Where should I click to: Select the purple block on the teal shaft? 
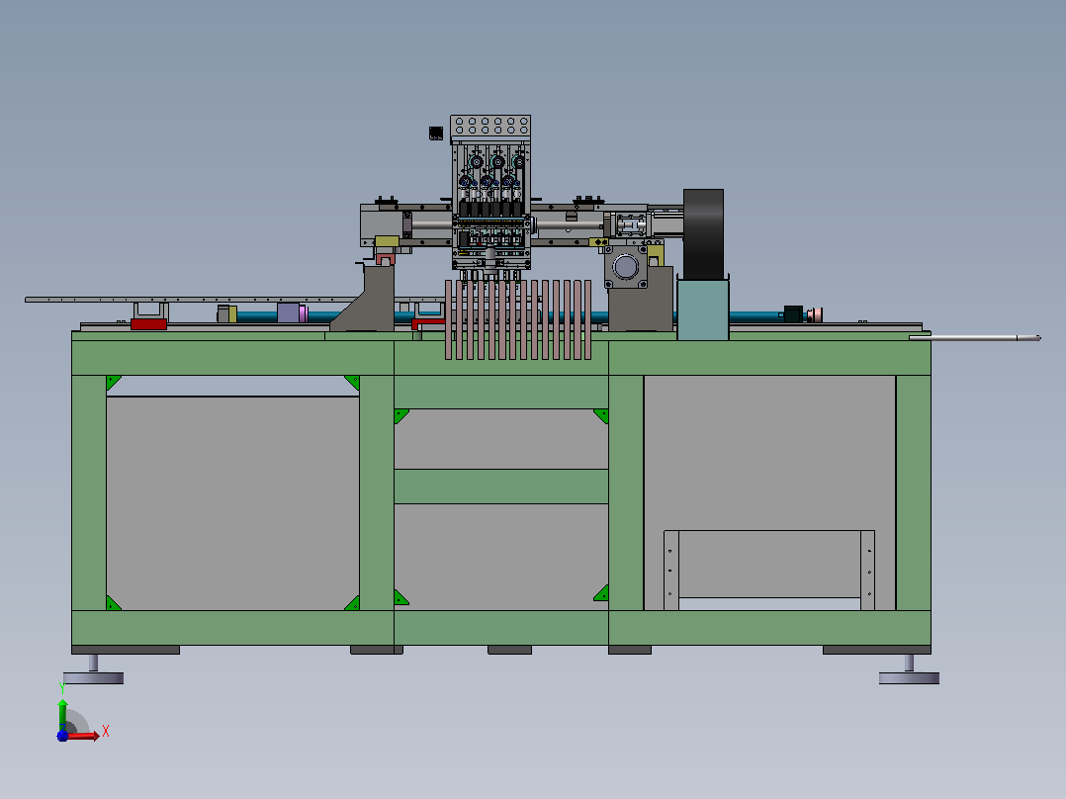[x=289, y=312]
